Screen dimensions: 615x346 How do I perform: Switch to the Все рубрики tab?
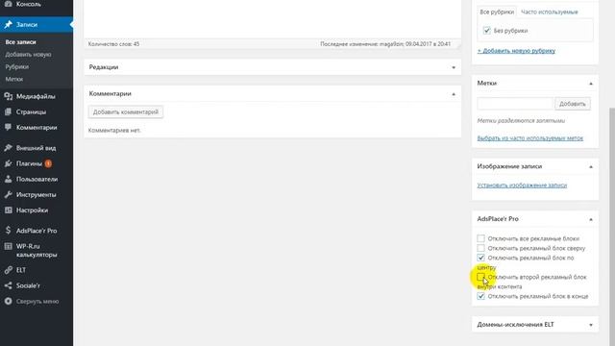point(497,12)
